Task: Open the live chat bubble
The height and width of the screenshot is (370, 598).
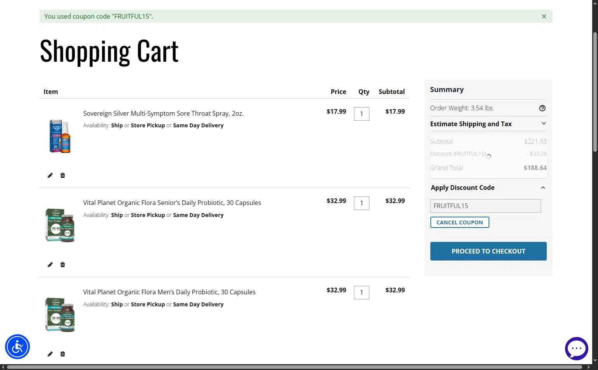Action: [576, 349]
